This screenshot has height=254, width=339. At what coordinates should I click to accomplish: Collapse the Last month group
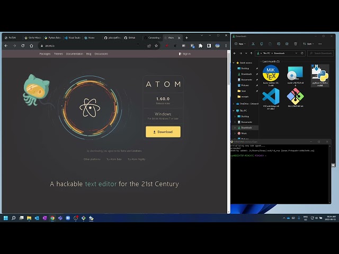tap(261, 61)
